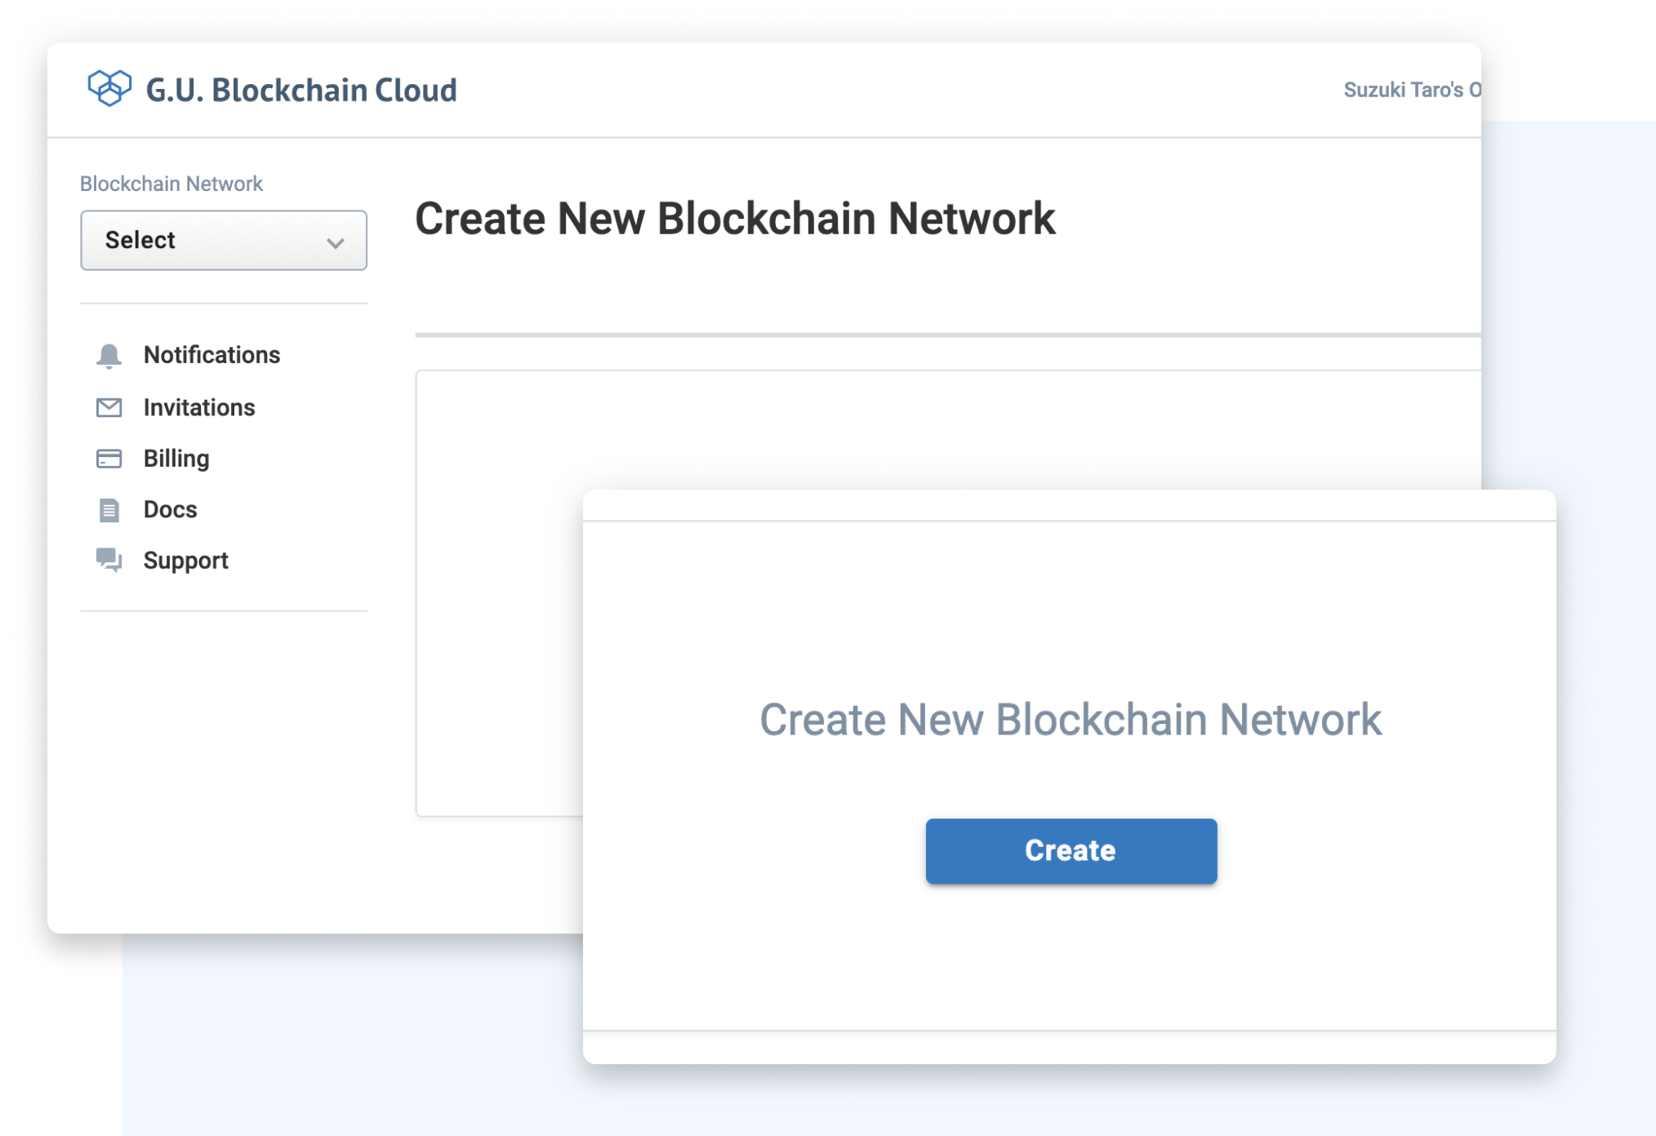Image resolution: width=1656 pixels, height=1136 pixels.
Task: Click the empty content panel behind the card
Action: 498,592
